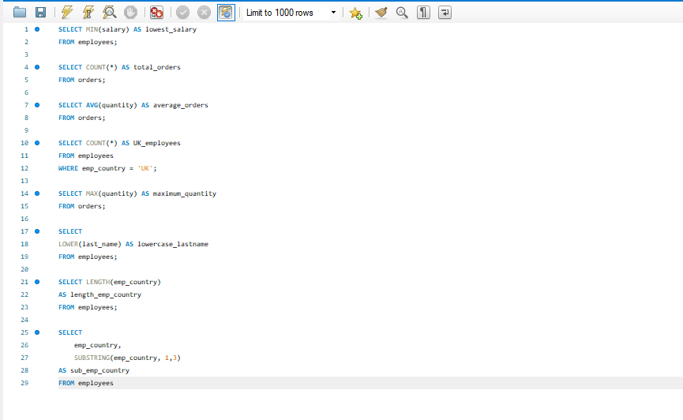Click the statement marker dot on line 7
Screen dimensions: 683x420
(x=37, y=105)
